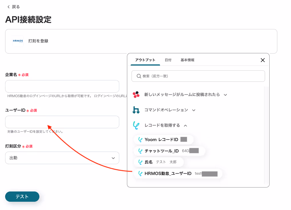
Task: Click the output panel's vertical scrollbar
Action: 266,135
